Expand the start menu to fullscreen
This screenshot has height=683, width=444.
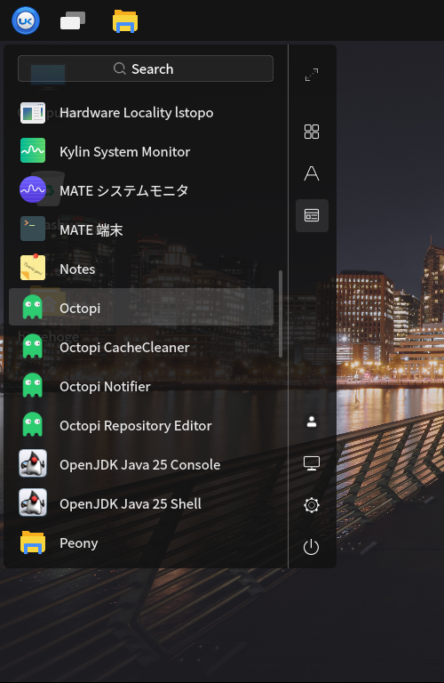point(312,75)
